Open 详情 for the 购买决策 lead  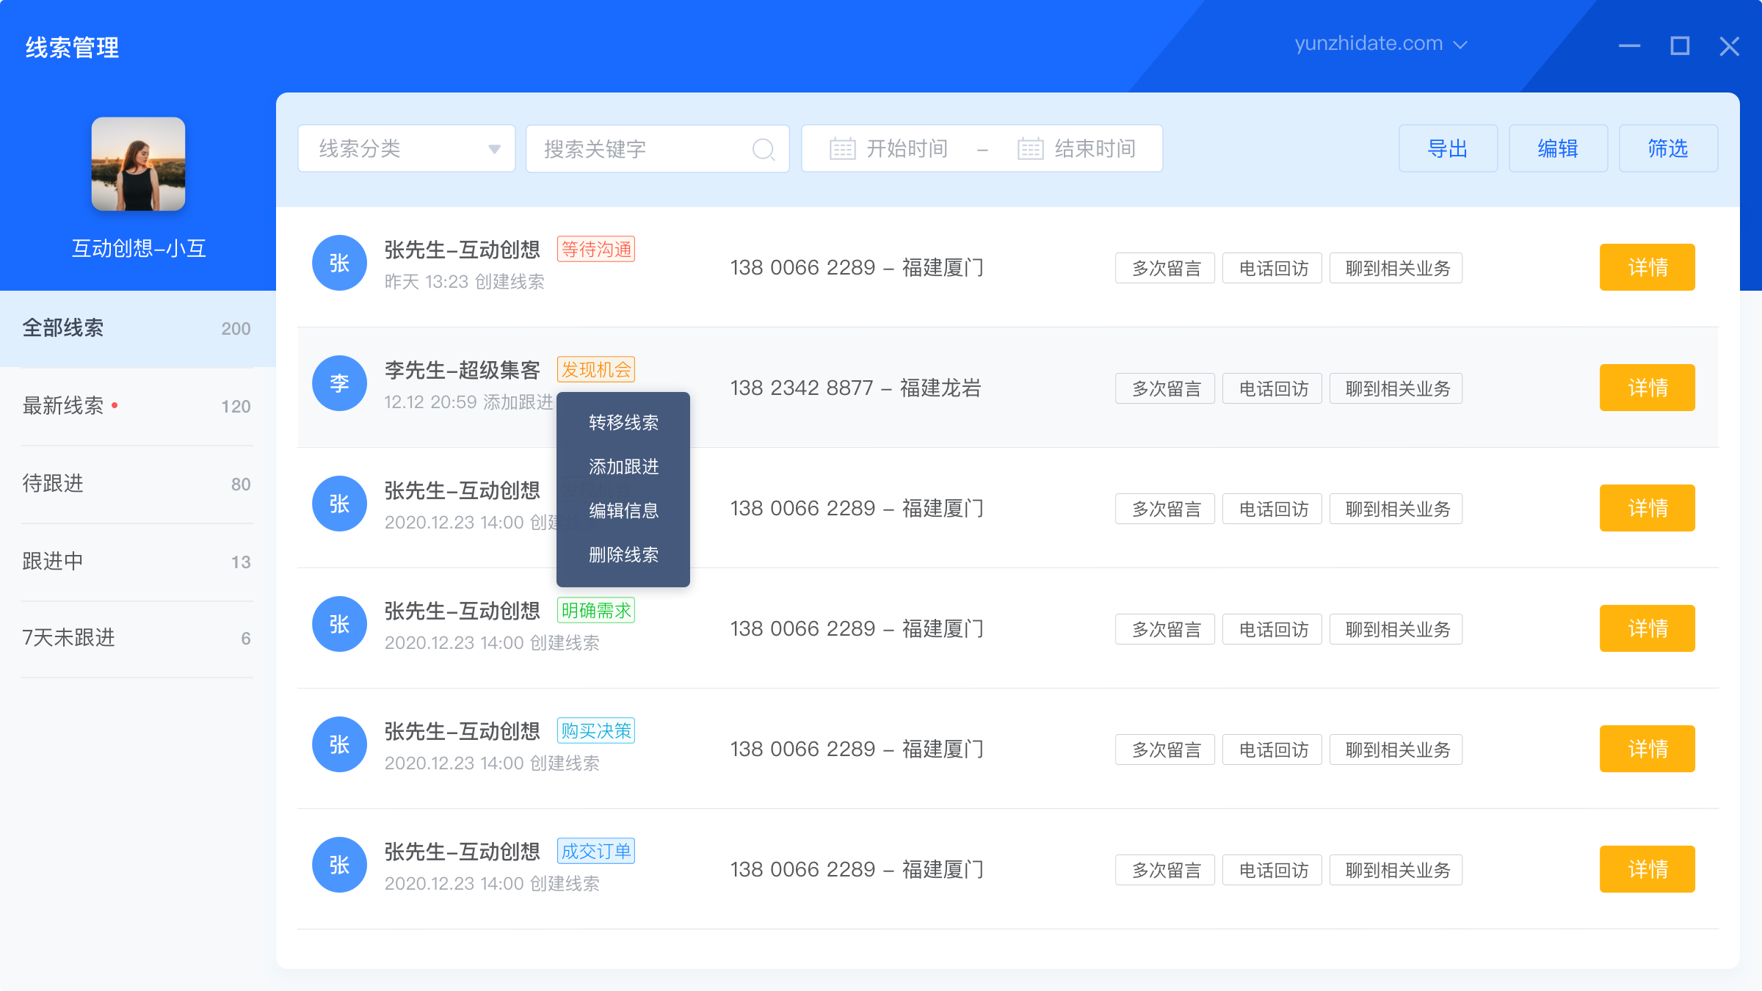(1647, 749)
